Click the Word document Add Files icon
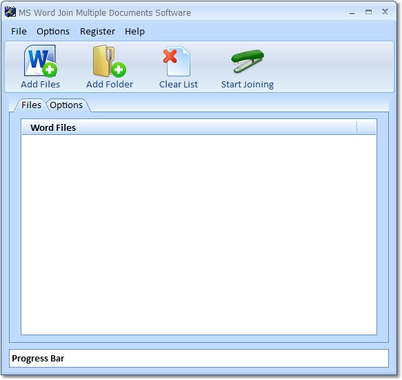 tap(40, 61)
